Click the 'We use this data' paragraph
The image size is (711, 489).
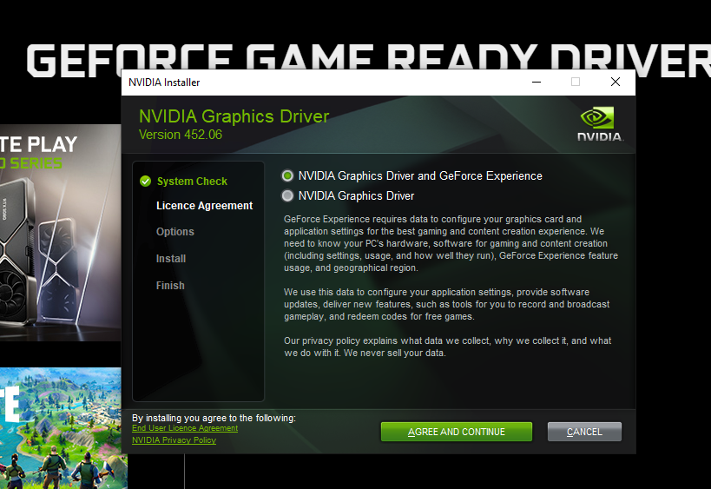[446, 304]
